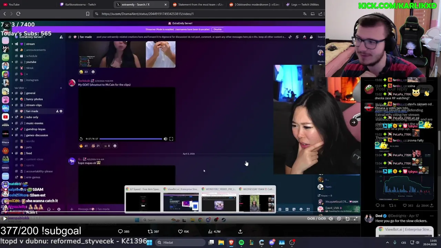Open the games-discussion channel in Discord
The height and width of the screenshot is (248, 441).
pos(37,135)
